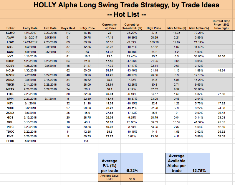Screen dimensions: 235x185
Task: Select NCLH P/L -13.46% cell
Action: [132, 71]
